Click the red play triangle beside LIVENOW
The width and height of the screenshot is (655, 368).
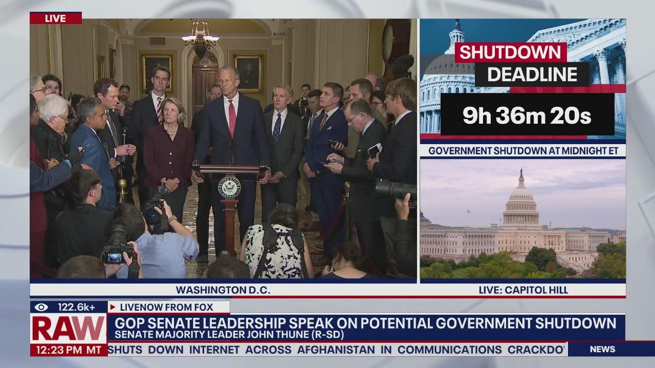[112, 308]
